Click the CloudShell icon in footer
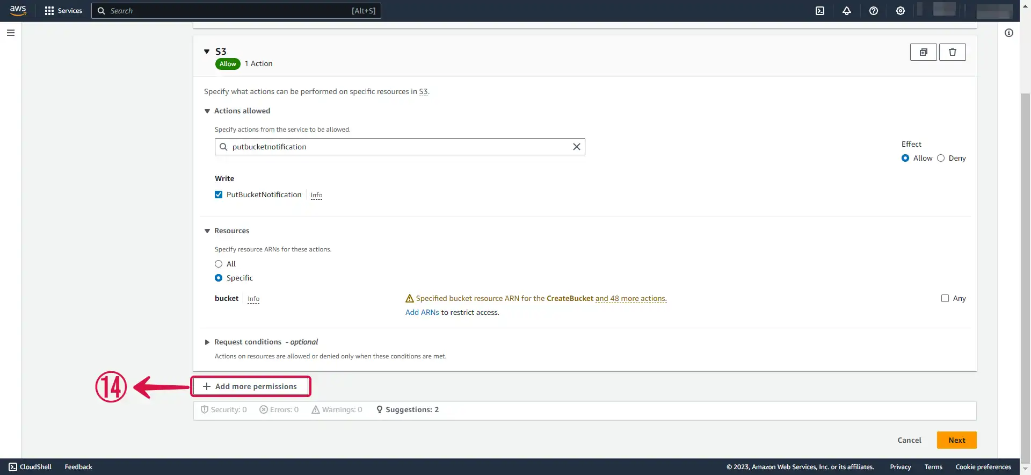The image size is (1031, 475). pos(13,467)
